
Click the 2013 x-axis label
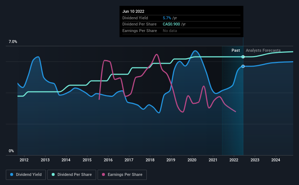tap(45, 160)
